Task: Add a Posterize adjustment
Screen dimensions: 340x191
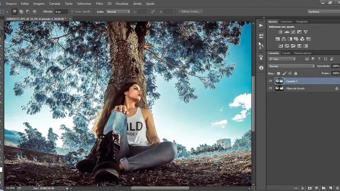Action: [287, 46]
